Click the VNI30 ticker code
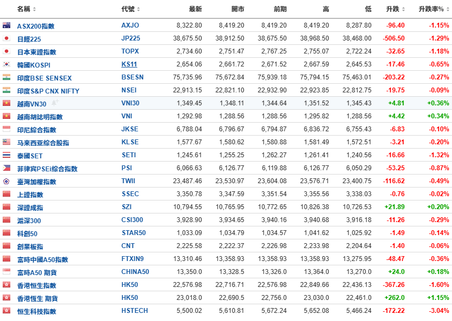The height and width of the screenshot is (321, 452). point(130,103)
